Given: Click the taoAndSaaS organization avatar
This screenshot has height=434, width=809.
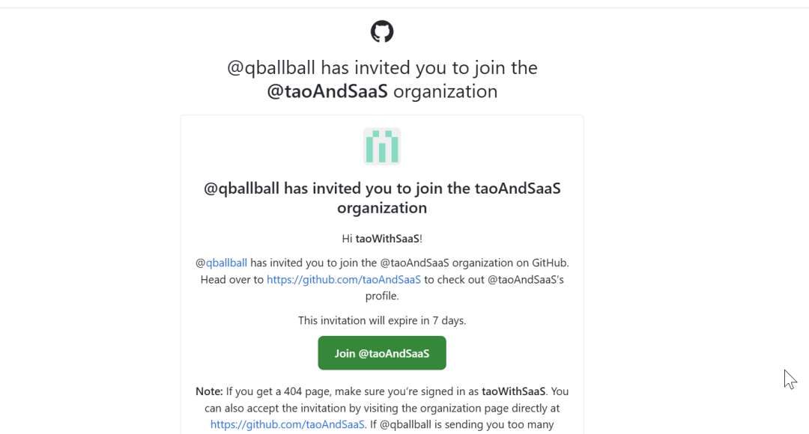Looking at the screenshot, I should pos(382,146).
